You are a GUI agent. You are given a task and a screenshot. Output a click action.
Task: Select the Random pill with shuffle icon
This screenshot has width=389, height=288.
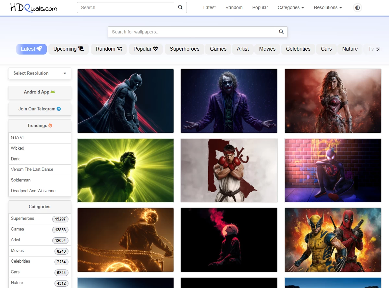(109, 49)
